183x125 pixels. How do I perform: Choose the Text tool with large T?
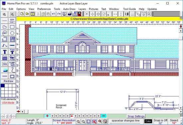click(5, 52)
